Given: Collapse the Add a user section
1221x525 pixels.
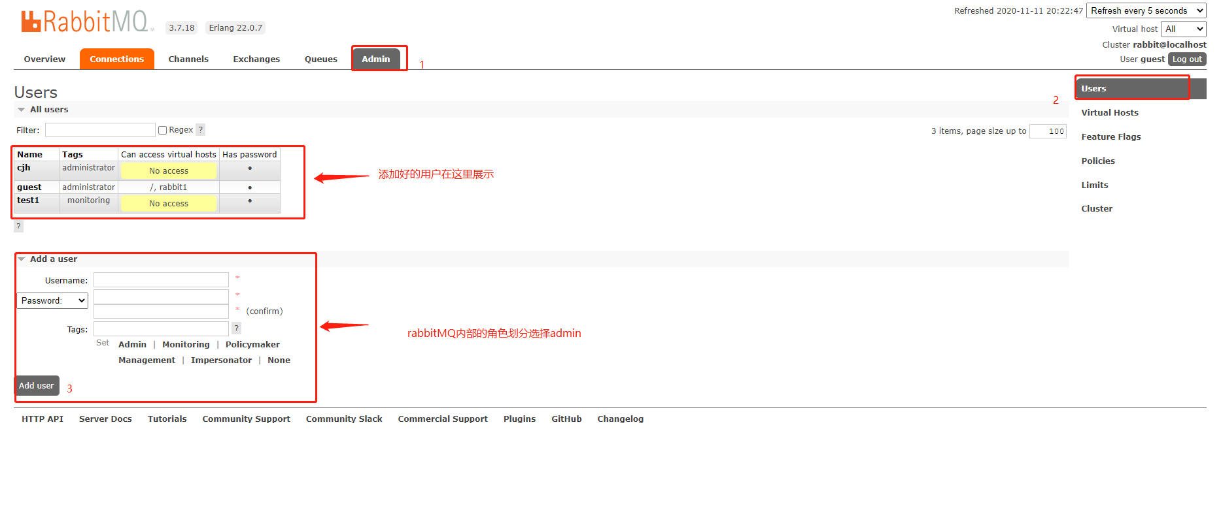Looking at the screenshot, I should point(47,259).
